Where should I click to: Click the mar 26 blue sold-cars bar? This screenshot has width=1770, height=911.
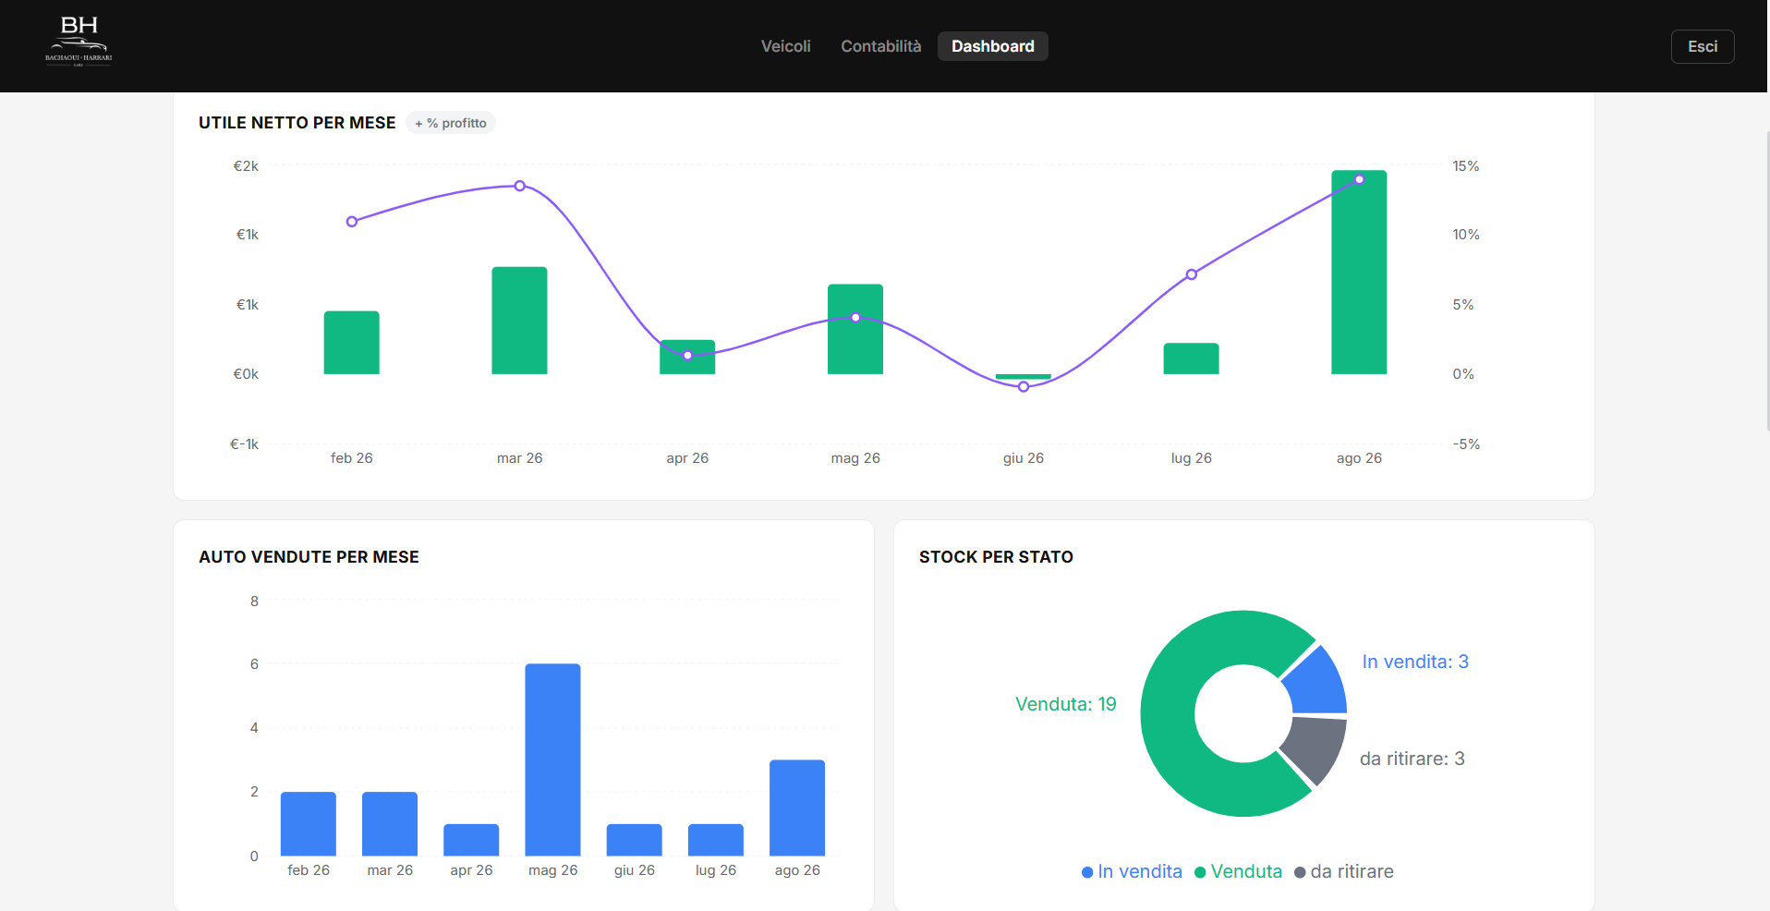[x=390, y=823]
